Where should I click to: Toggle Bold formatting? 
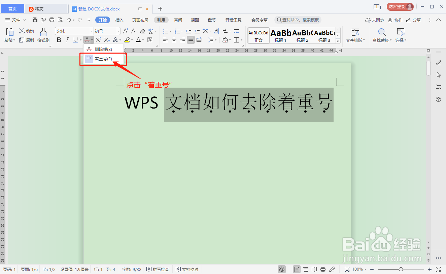tap(59, 40)
